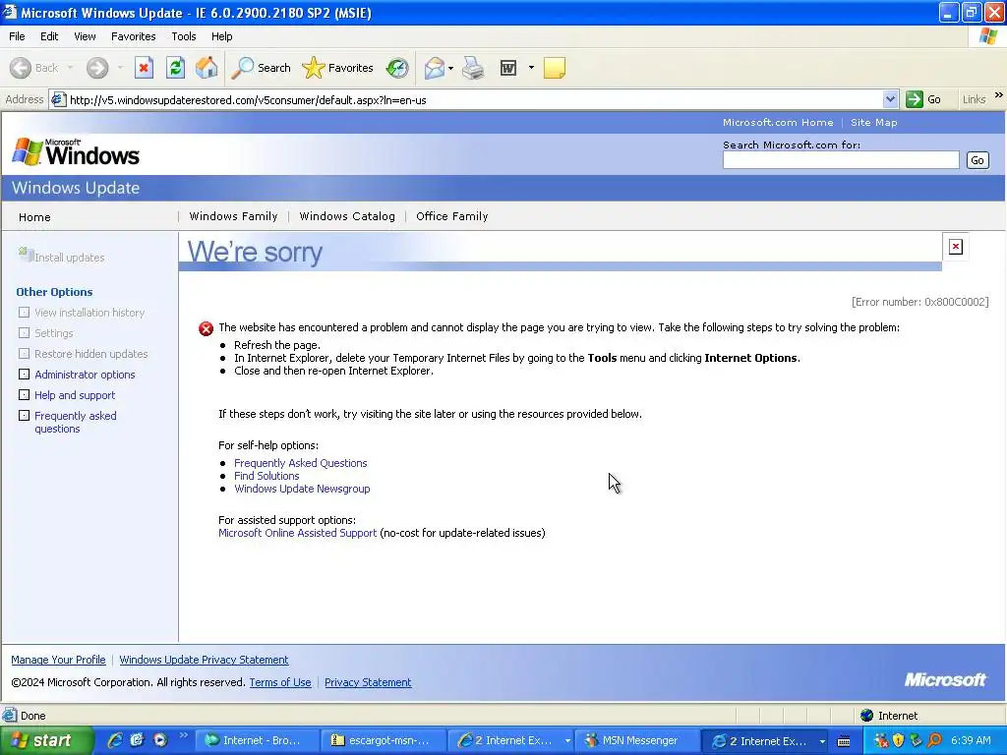Open the Back button history dropdown
This screenshot has width=1007, height=755.
(70, 68)
